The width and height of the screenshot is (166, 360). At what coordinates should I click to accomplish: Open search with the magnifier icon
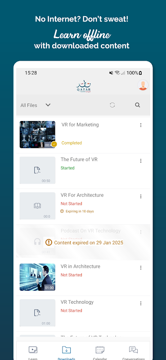(138, 105)
